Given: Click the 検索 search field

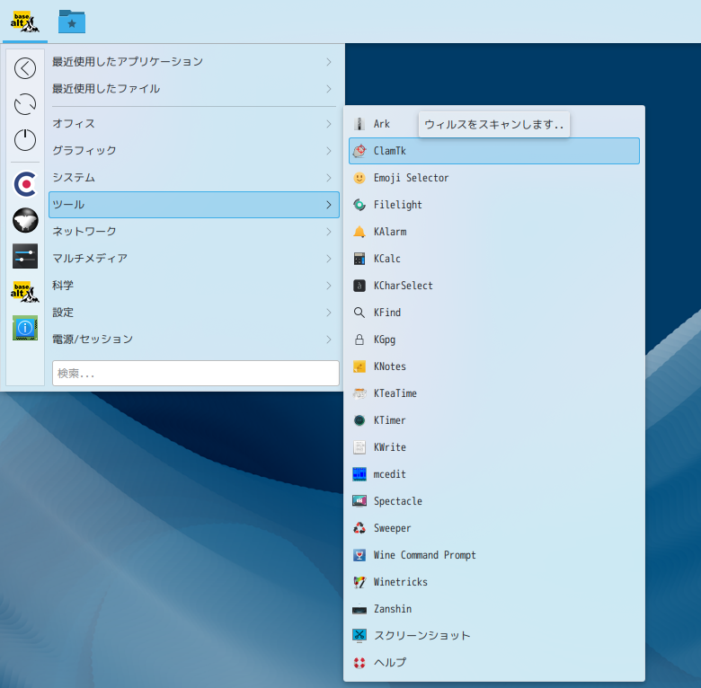Looking at the screenshot, I should click(x=196, y=373).
